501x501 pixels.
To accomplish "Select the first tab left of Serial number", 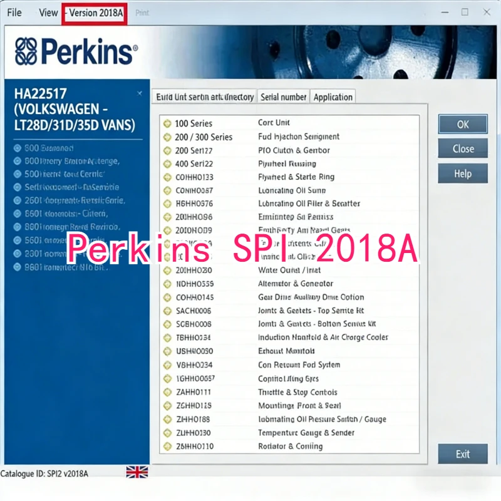I will pos(205,97).
